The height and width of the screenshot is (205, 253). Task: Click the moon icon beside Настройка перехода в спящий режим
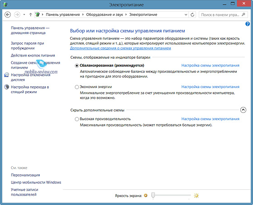pyautogui.click(x=6, y=87)
